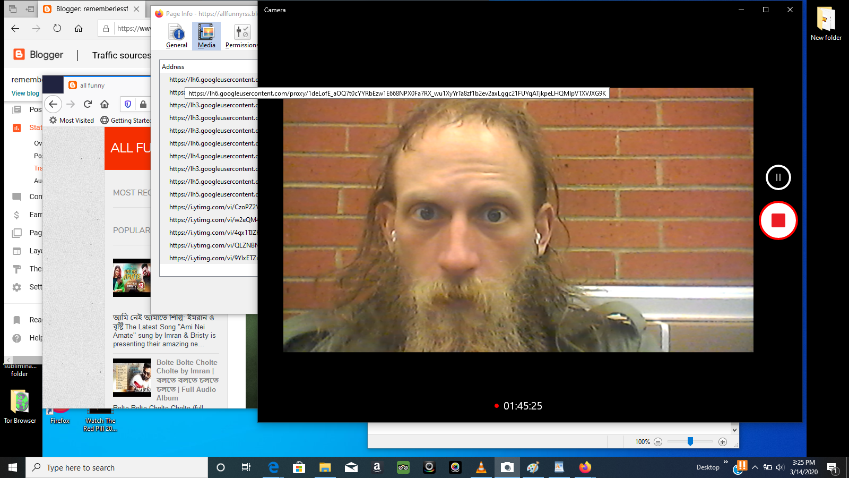Click the scroll down arrow above zoom bar
Screen dimensions: 849x478
tap(734, 430)
